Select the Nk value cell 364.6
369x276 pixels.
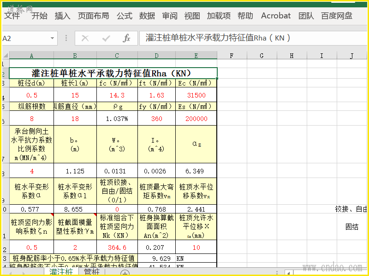click(117, 247)
